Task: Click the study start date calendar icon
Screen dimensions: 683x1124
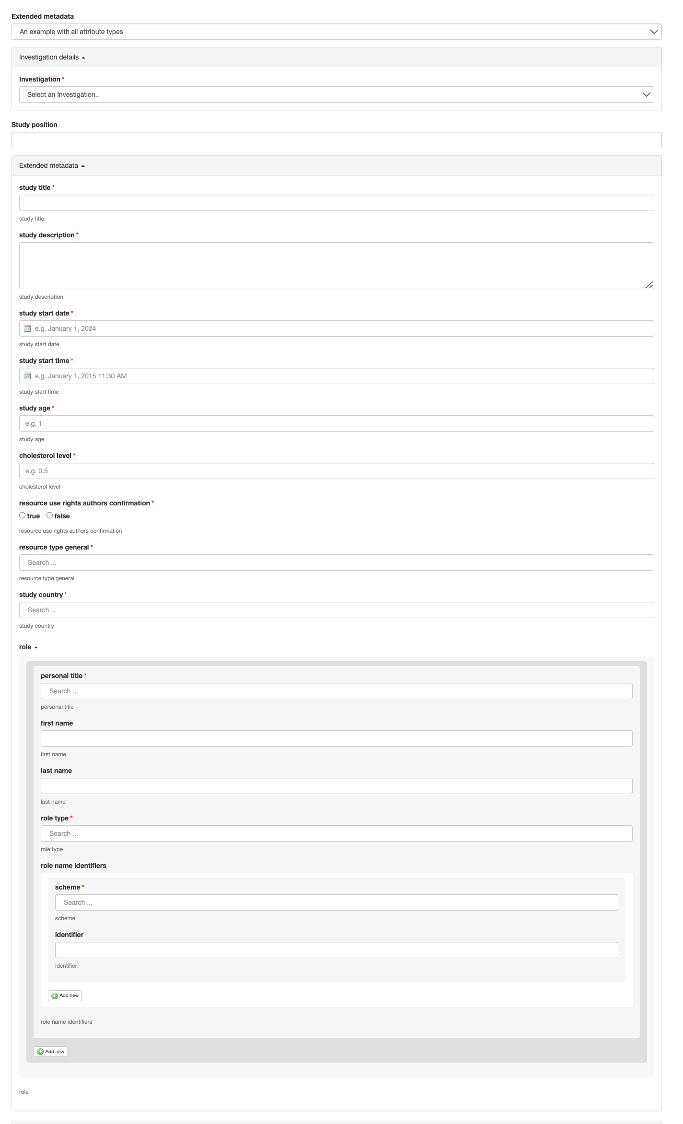Action: pos(27,328)
